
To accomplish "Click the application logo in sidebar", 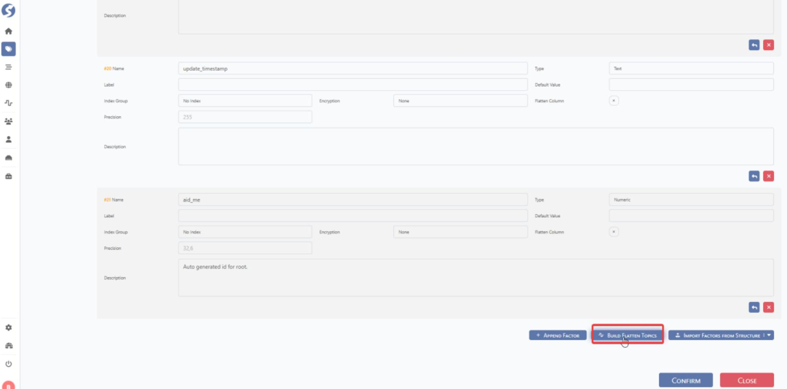I will click(x=8, y=10).
